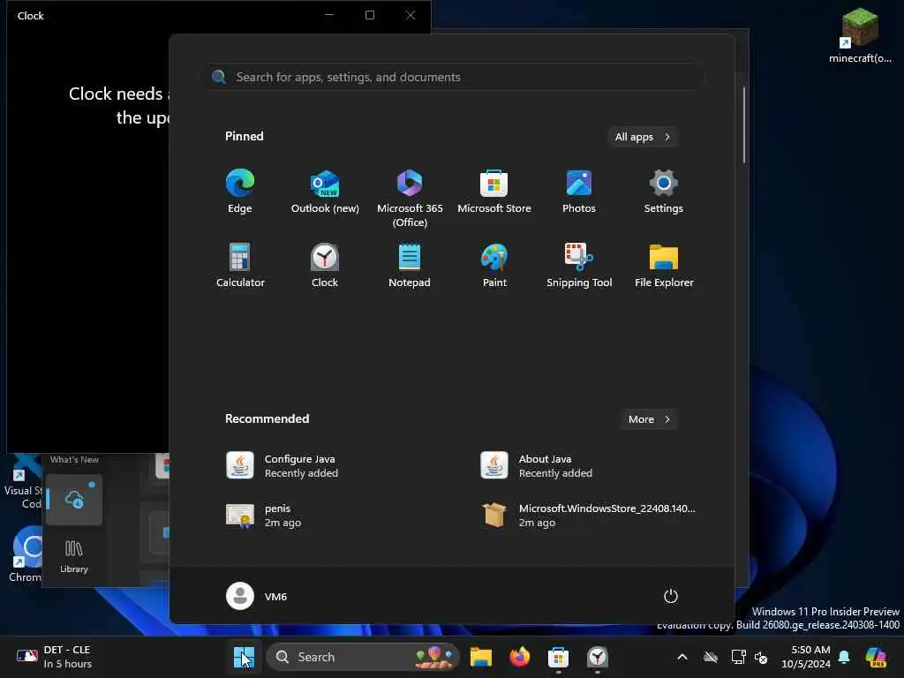904x678 pixels.
Task: Open File Explorer from taskbar
Action: coord(480,657)
